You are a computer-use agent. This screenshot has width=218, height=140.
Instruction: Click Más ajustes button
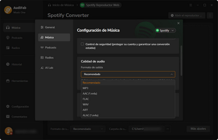[x=198, y=129]
